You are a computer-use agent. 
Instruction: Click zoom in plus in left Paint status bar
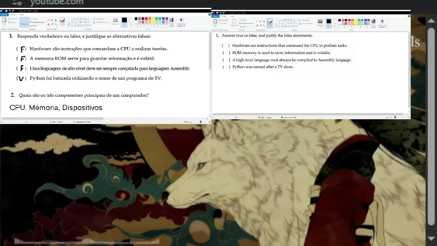(209, 122)
